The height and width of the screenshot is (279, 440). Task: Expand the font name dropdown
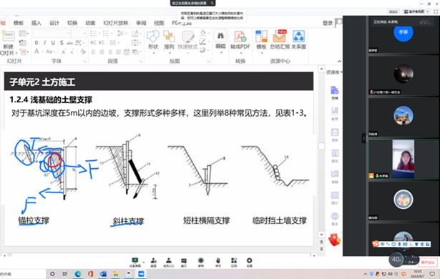click(69, 34)
